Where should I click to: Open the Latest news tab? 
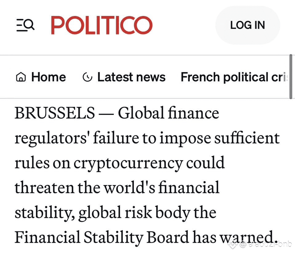click(131, 77)
